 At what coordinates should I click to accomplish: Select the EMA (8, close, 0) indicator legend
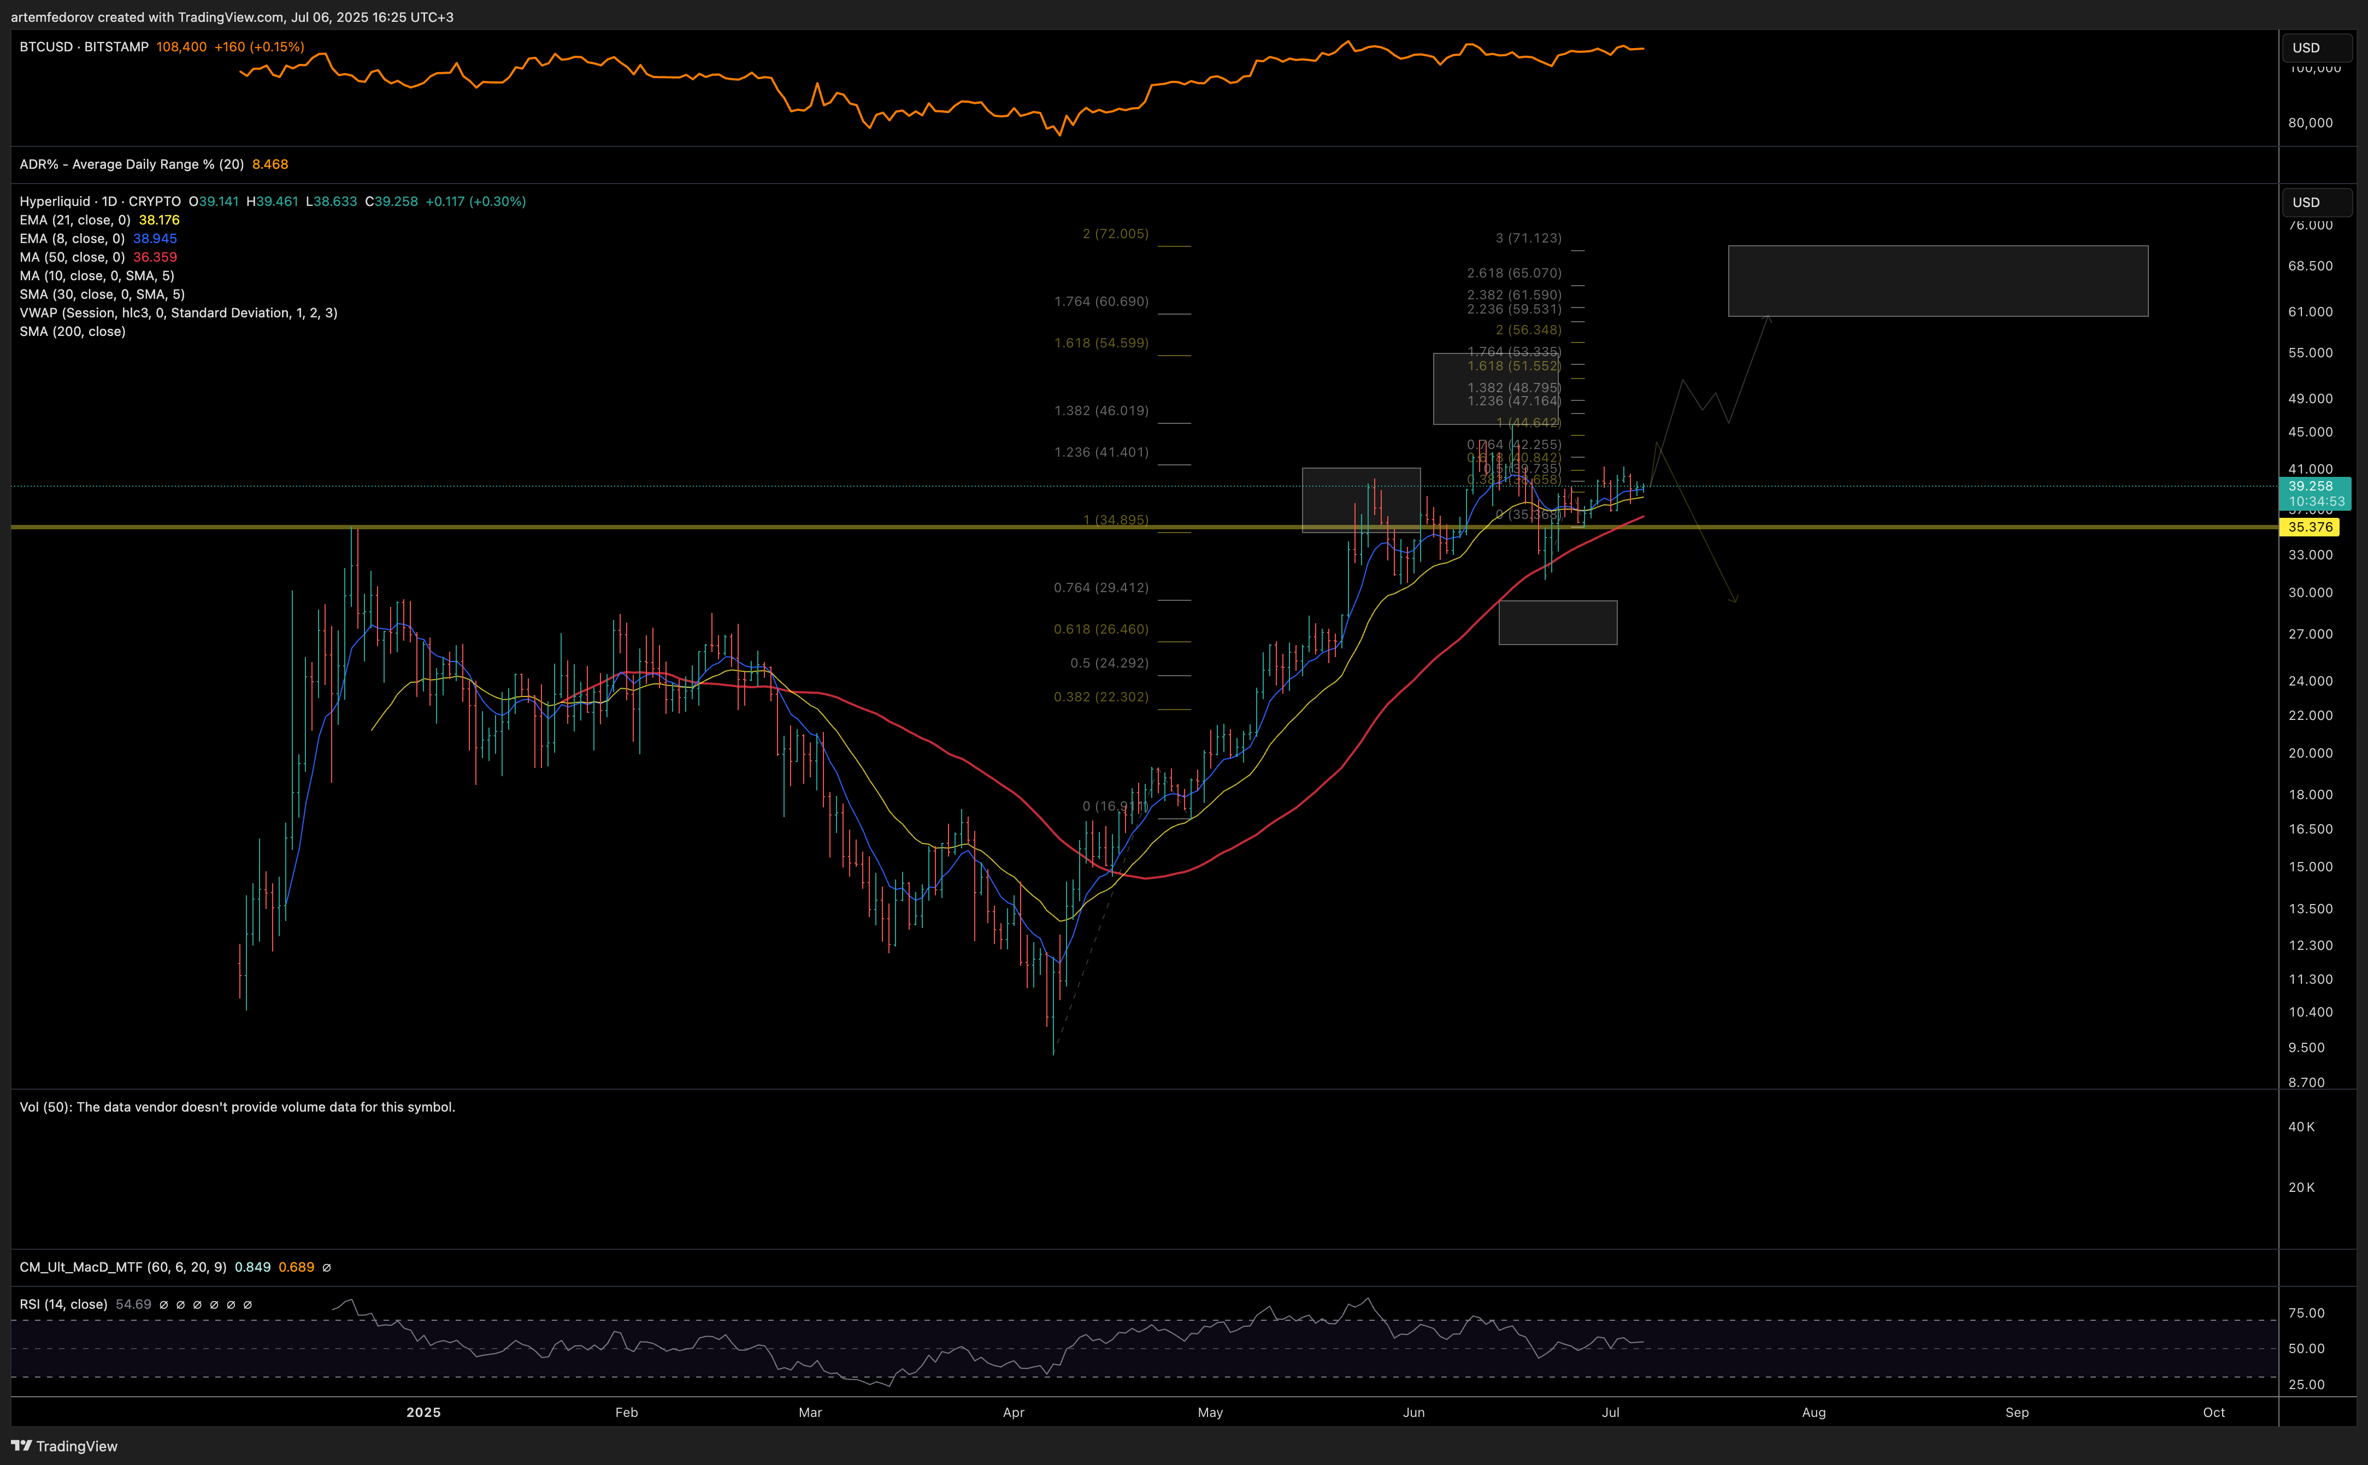pos(72,238)
